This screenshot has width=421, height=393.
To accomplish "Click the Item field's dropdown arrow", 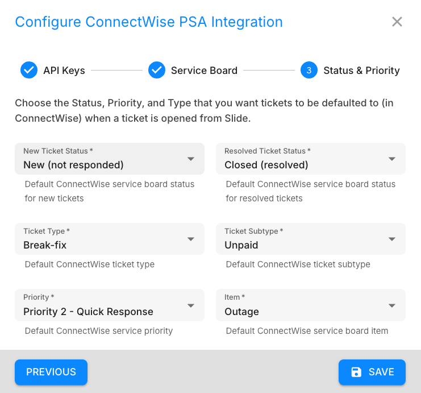I will [x=392, y=305].
